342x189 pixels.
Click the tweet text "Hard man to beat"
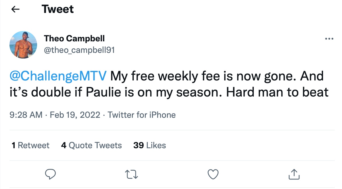[x=277, y=92]
